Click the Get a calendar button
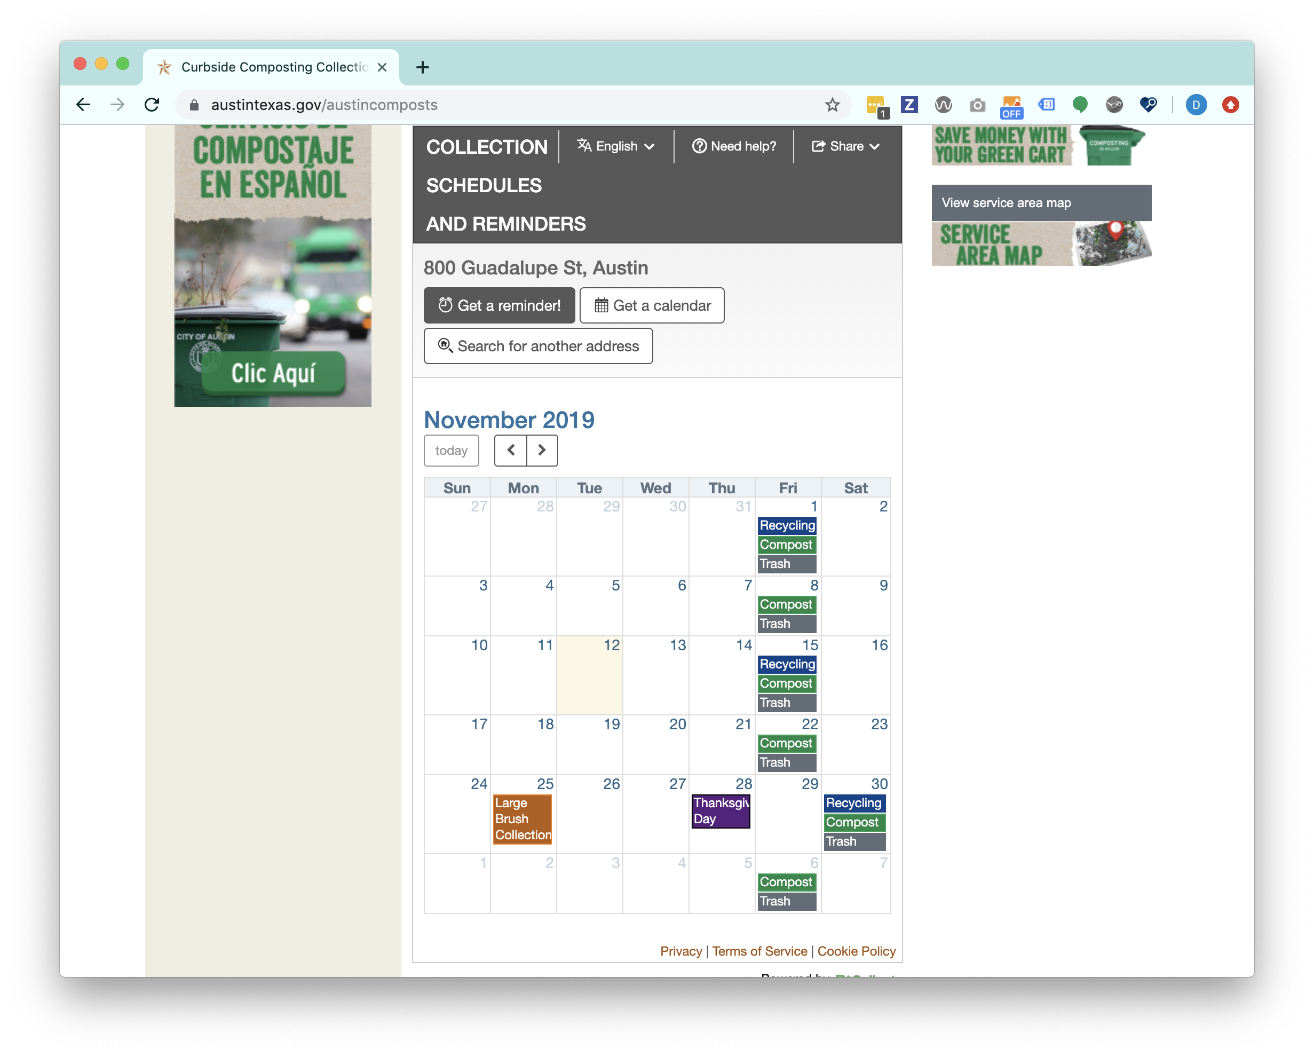The height and width of the screenshot is (1056, 1314). click(x=652, y=305)
